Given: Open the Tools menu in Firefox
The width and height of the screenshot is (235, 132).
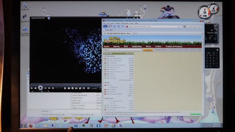Looking at the screenshot, I should coord(131,23).
